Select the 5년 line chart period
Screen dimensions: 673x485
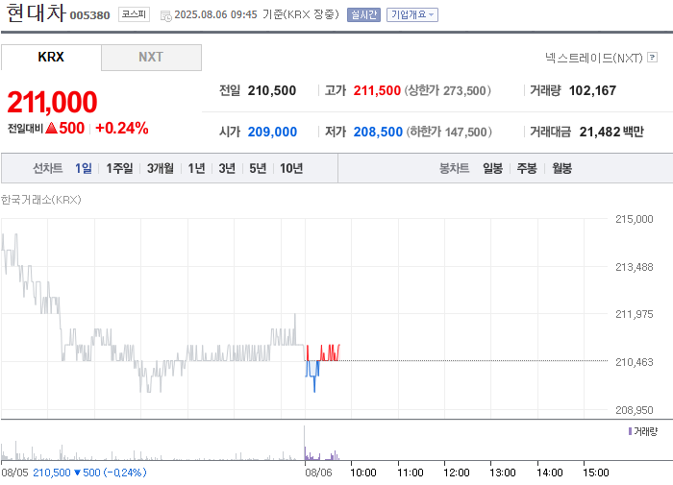tap(258, 168)
